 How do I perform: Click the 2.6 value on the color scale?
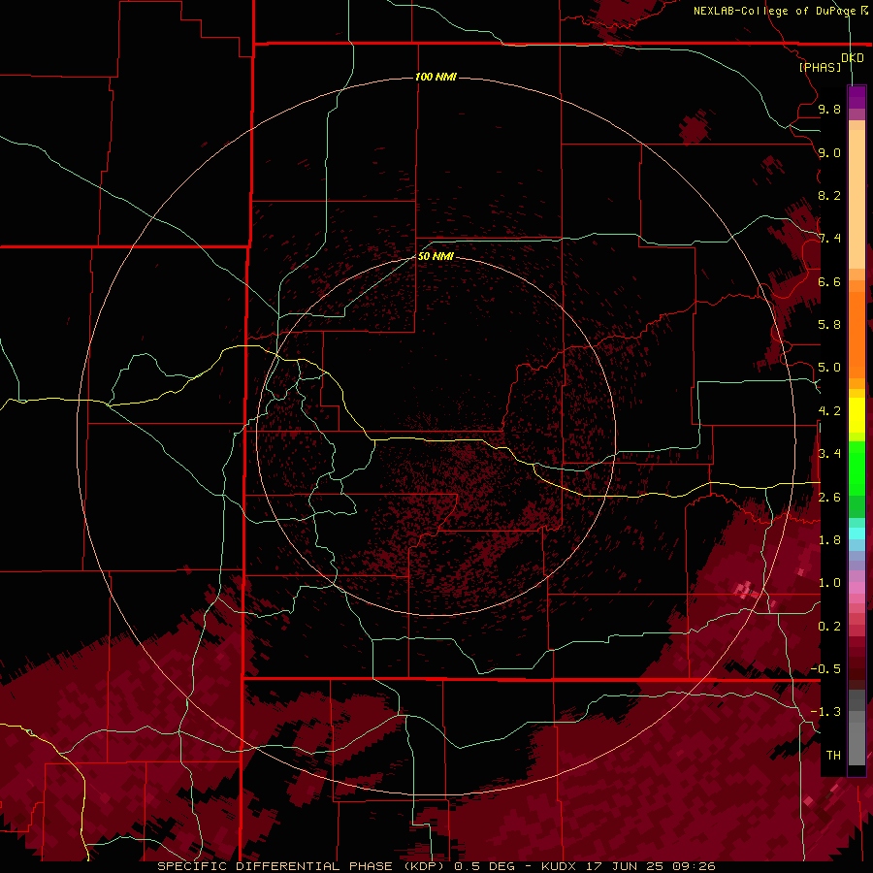click(x=829, y=498)
